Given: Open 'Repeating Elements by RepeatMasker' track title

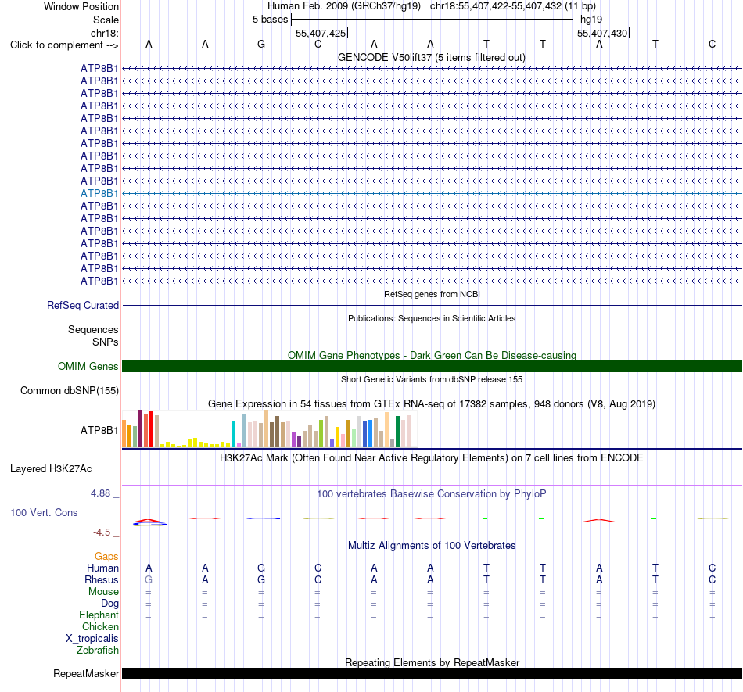Looking at the screenshot, I should click(432, 662).
